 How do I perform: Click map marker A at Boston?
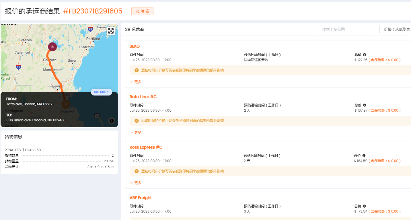click(66, 104)
